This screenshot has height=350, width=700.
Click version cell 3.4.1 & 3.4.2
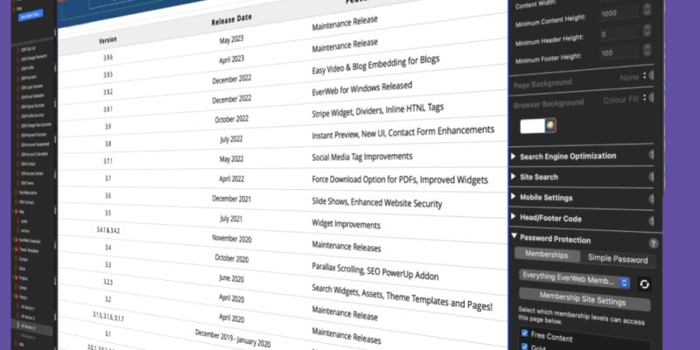click(x=108, y=230)
